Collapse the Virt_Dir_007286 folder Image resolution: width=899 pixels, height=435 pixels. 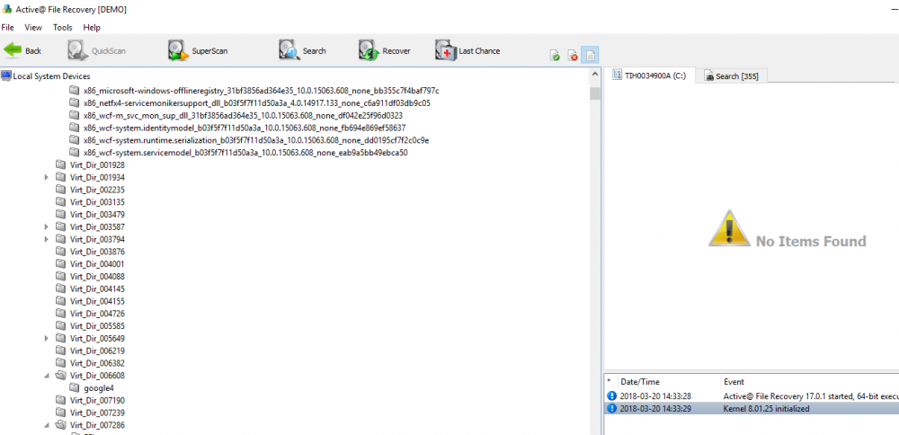pyautogui.click(x=47, y=425)
